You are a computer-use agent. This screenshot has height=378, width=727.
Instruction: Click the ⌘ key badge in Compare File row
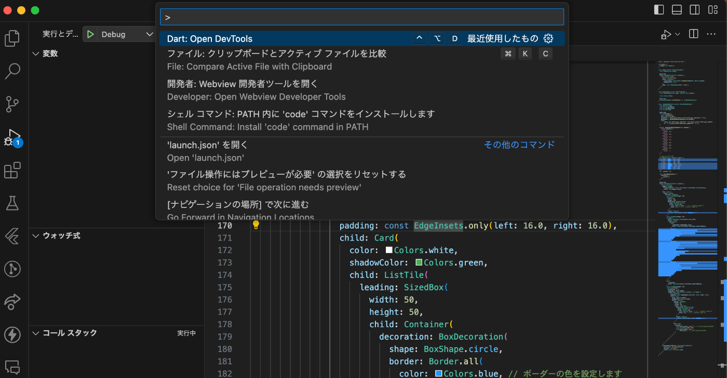click(508, 53)
